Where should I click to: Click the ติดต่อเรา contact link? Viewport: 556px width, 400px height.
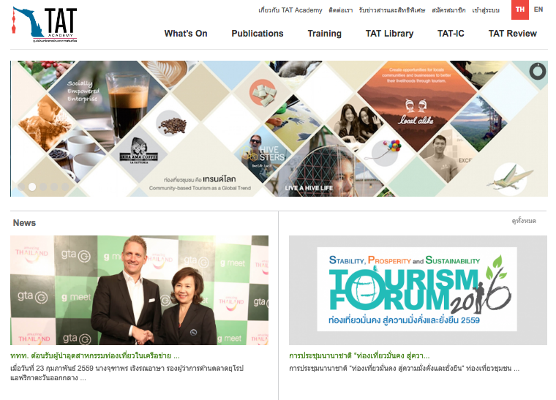pos(340,10)
